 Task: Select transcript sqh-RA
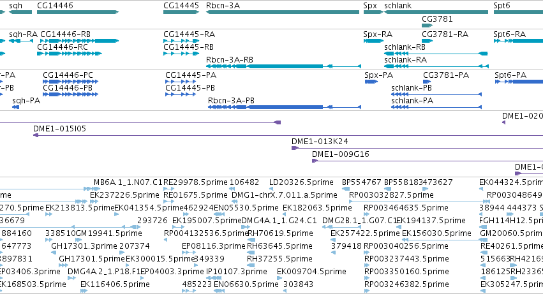pyautogui.click(x=23, y=34)
